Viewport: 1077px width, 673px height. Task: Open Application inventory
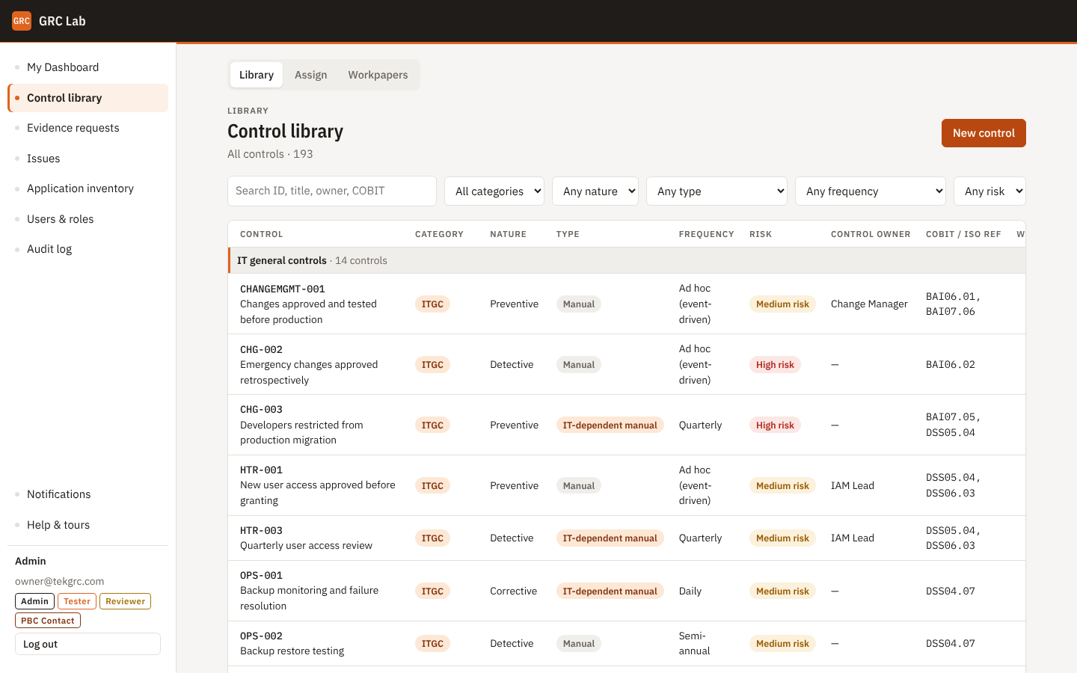click(x=88, y=188)
